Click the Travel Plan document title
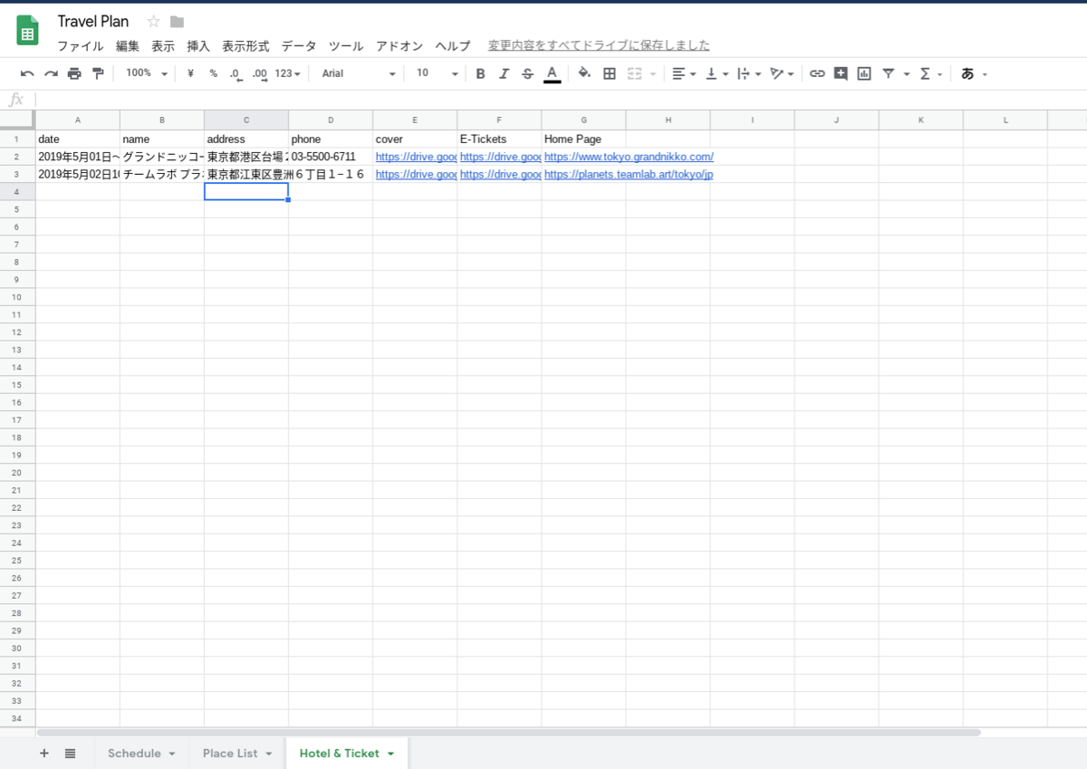Viewport: 1087px width, 769px height. 93,21
